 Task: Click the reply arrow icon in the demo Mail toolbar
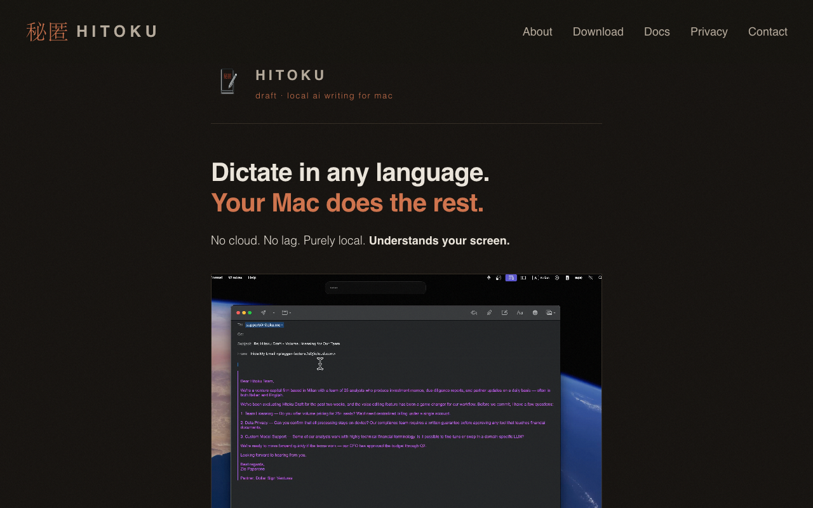pos(474,312)
